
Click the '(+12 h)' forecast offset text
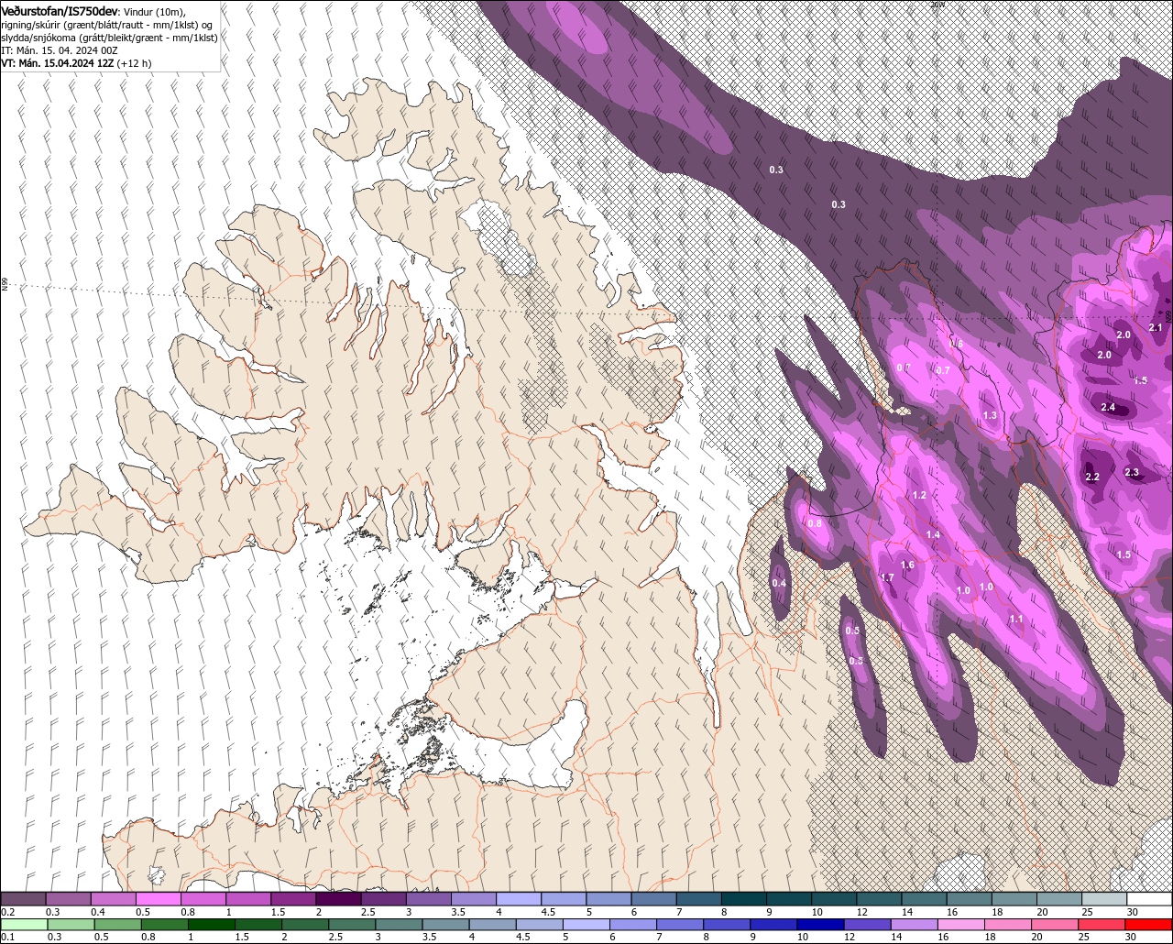pyautogui.click(x=134, y=63)
